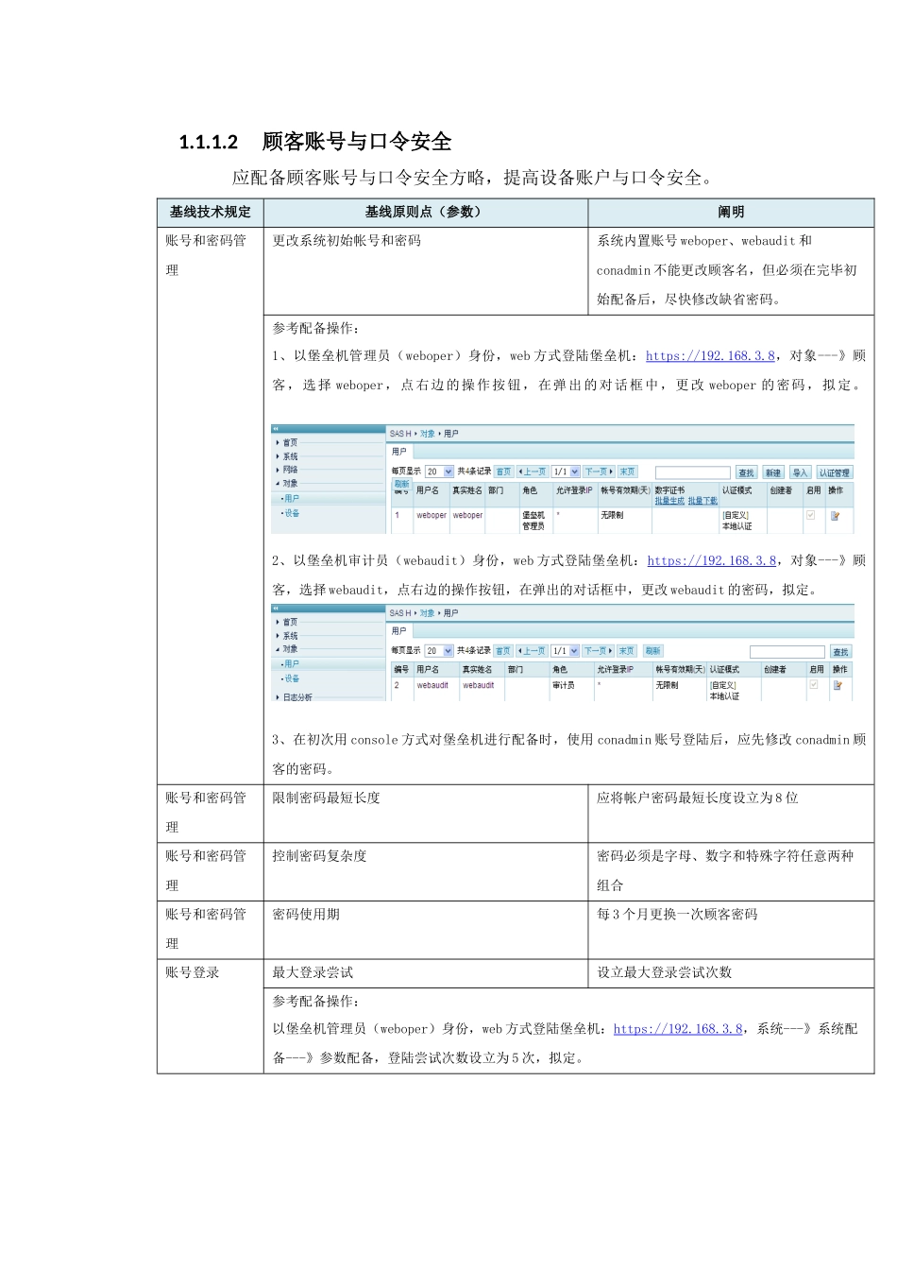Toggle the 启用 checkbox in the webaudit row
The image size is (897, 1270).
[813, 684]
